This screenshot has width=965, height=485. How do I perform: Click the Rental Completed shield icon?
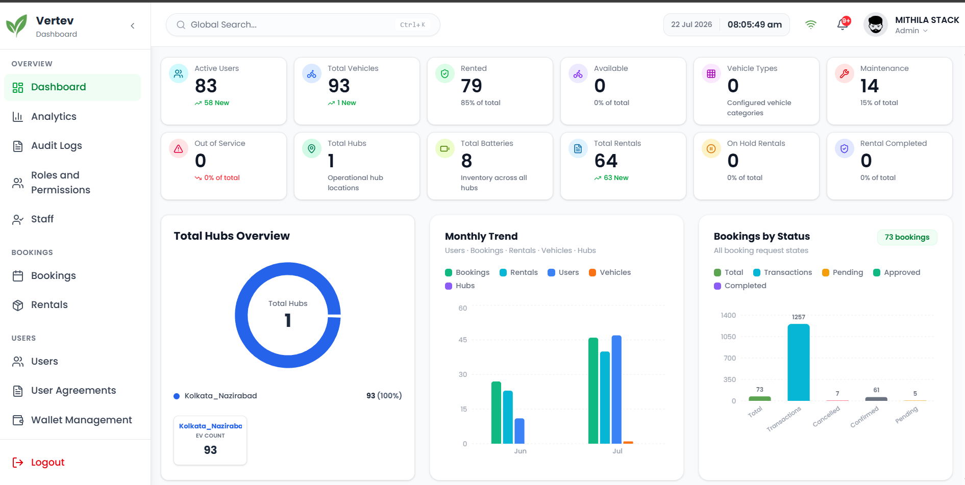(x=845, y=148)
